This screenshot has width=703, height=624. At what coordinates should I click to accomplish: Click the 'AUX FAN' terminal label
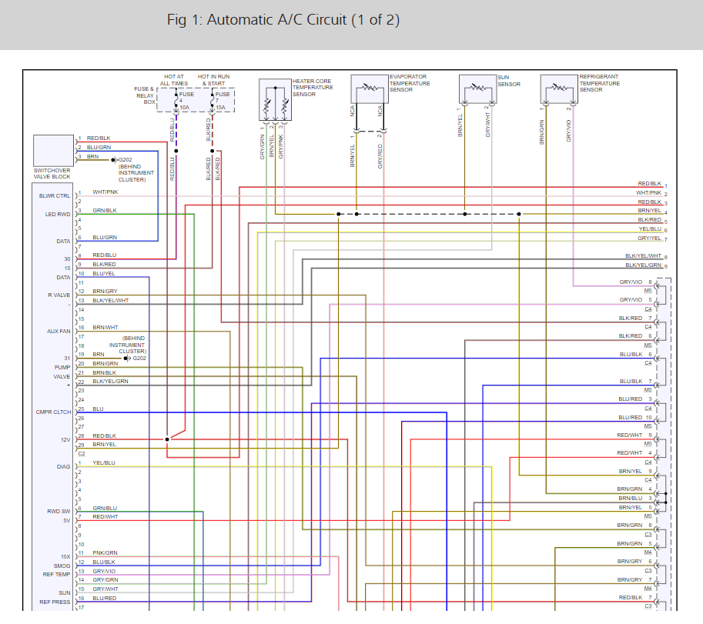click(x=59, y=332)
